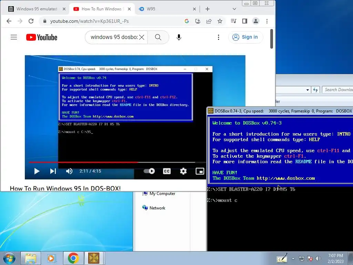Click DOSBox title bar icon

[211, 111]
